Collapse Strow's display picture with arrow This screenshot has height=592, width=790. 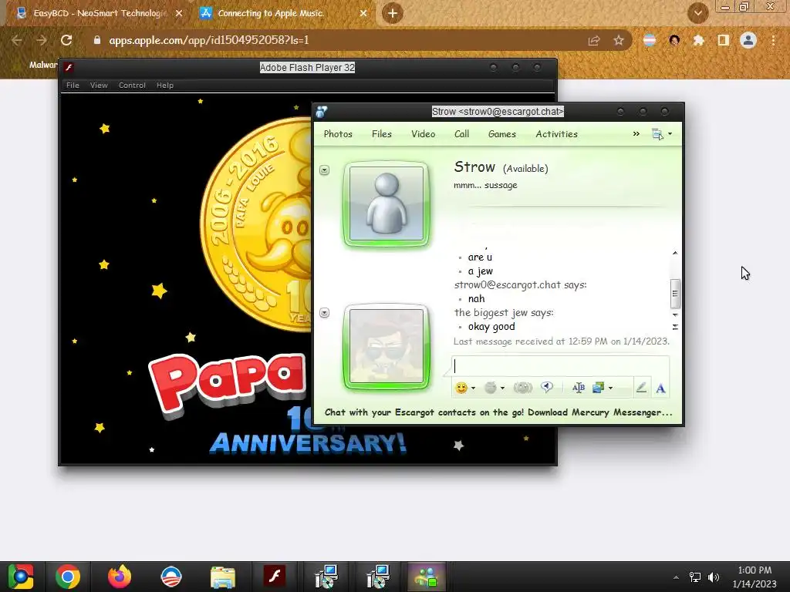325,170
